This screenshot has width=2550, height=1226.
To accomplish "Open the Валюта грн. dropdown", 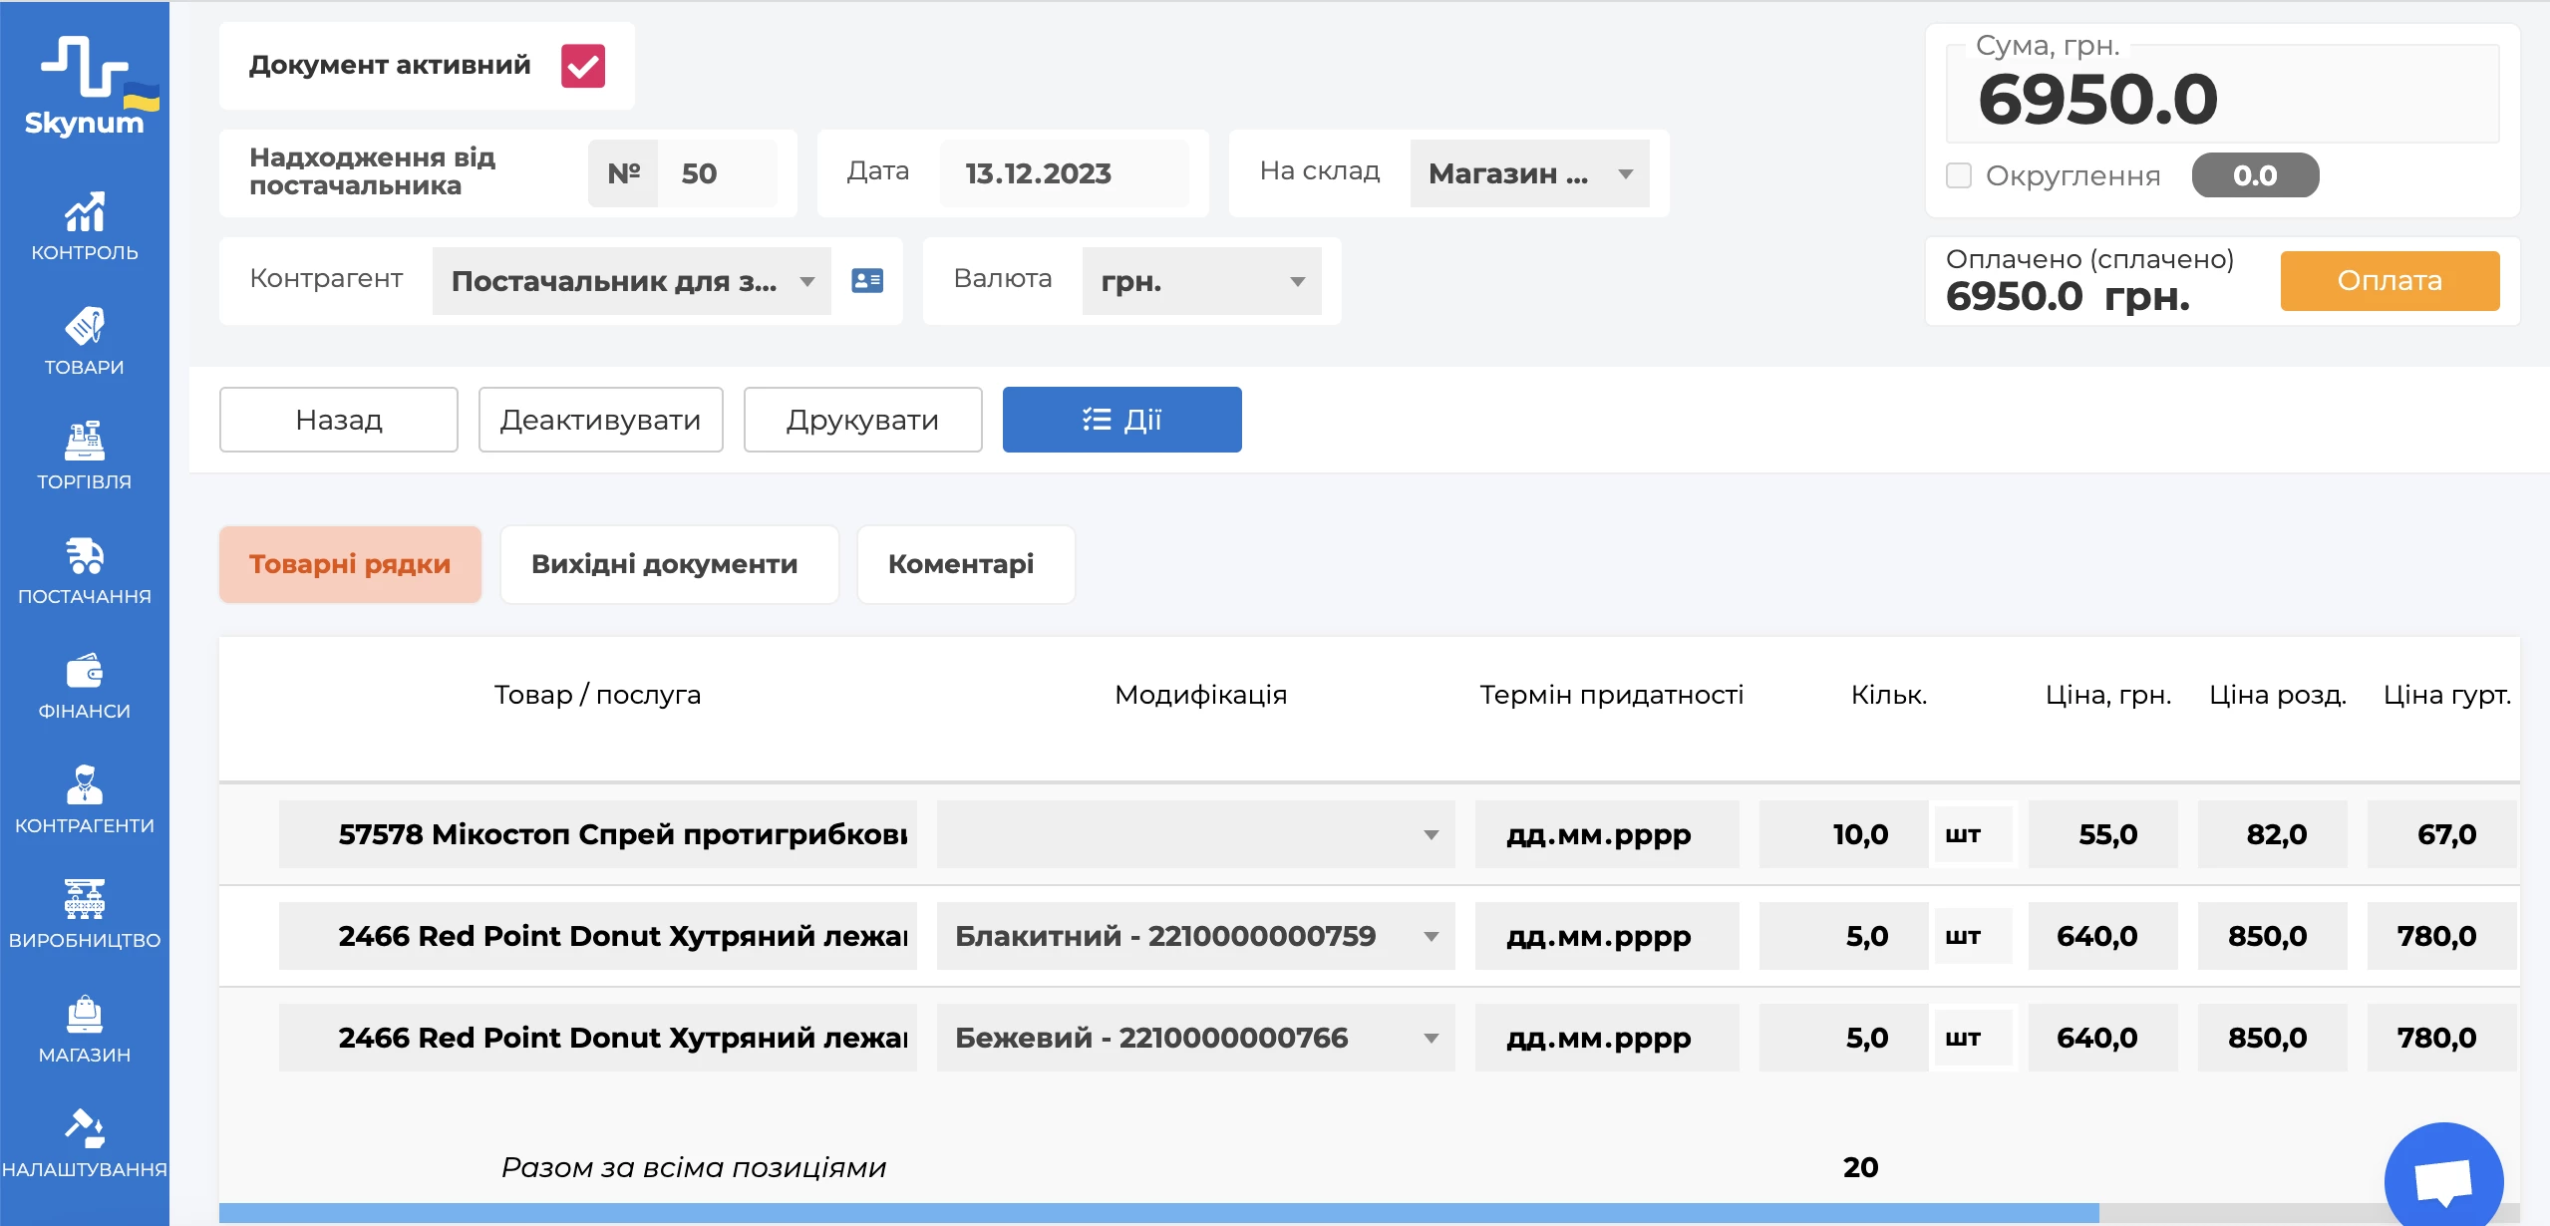I will 1202,281.
